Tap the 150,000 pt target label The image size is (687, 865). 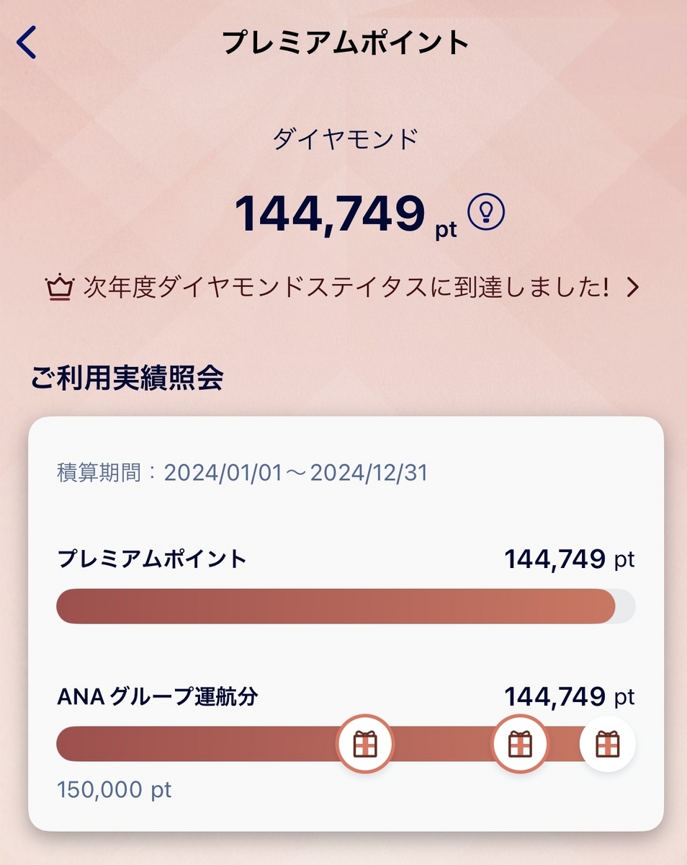[x=114, y=789]
